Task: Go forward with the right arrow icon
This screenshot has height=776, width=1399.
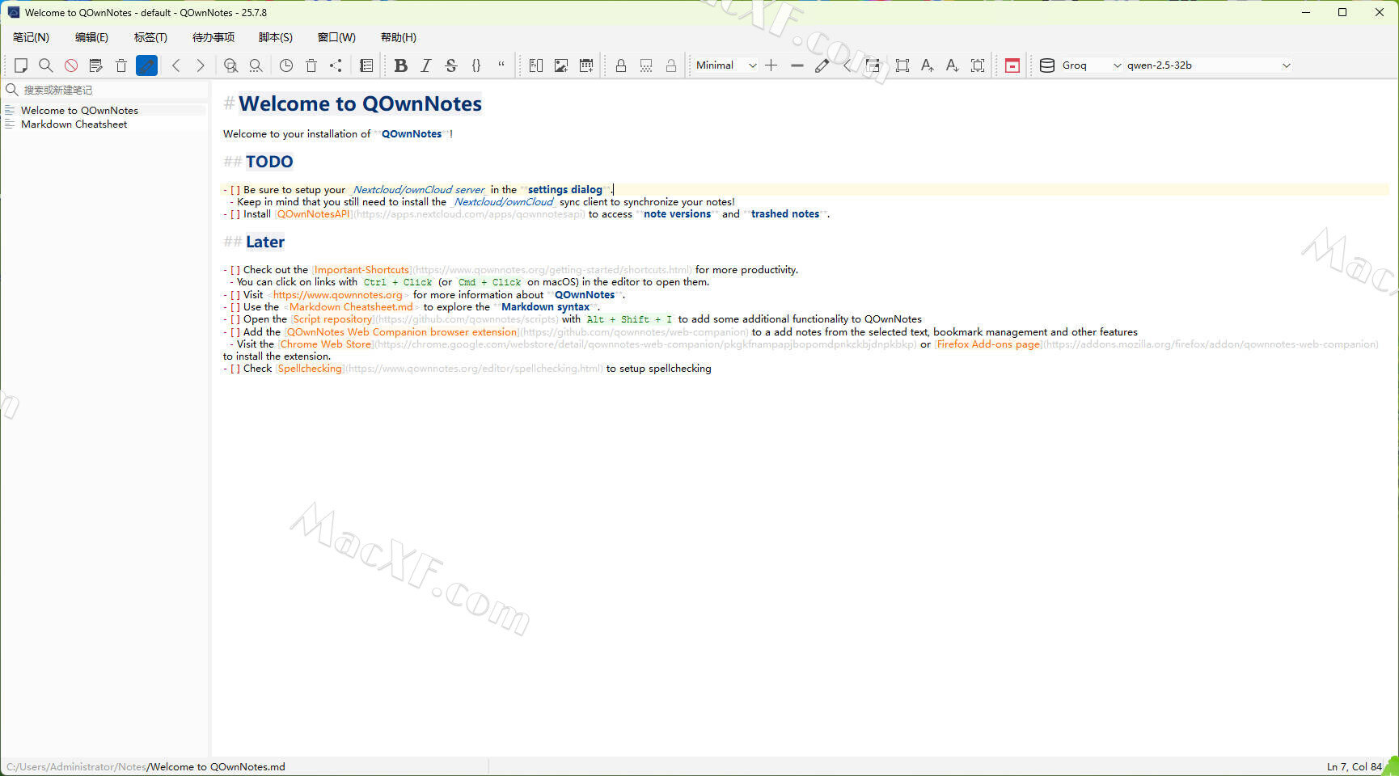Action: [x=201, y=65]
